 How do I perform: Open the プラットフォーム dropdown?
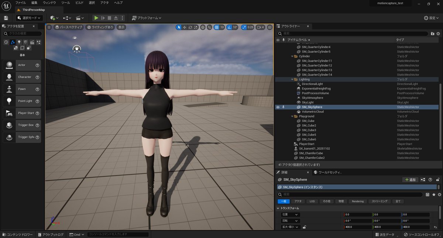pos(147,18)
